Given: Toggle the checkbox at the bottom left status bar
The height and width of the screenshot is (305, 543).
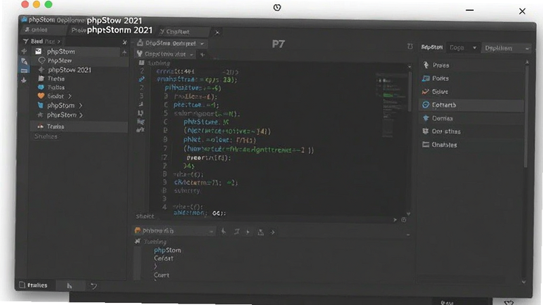Looking at the screenshot, I should pyautogui.click(x=22, y=285).
